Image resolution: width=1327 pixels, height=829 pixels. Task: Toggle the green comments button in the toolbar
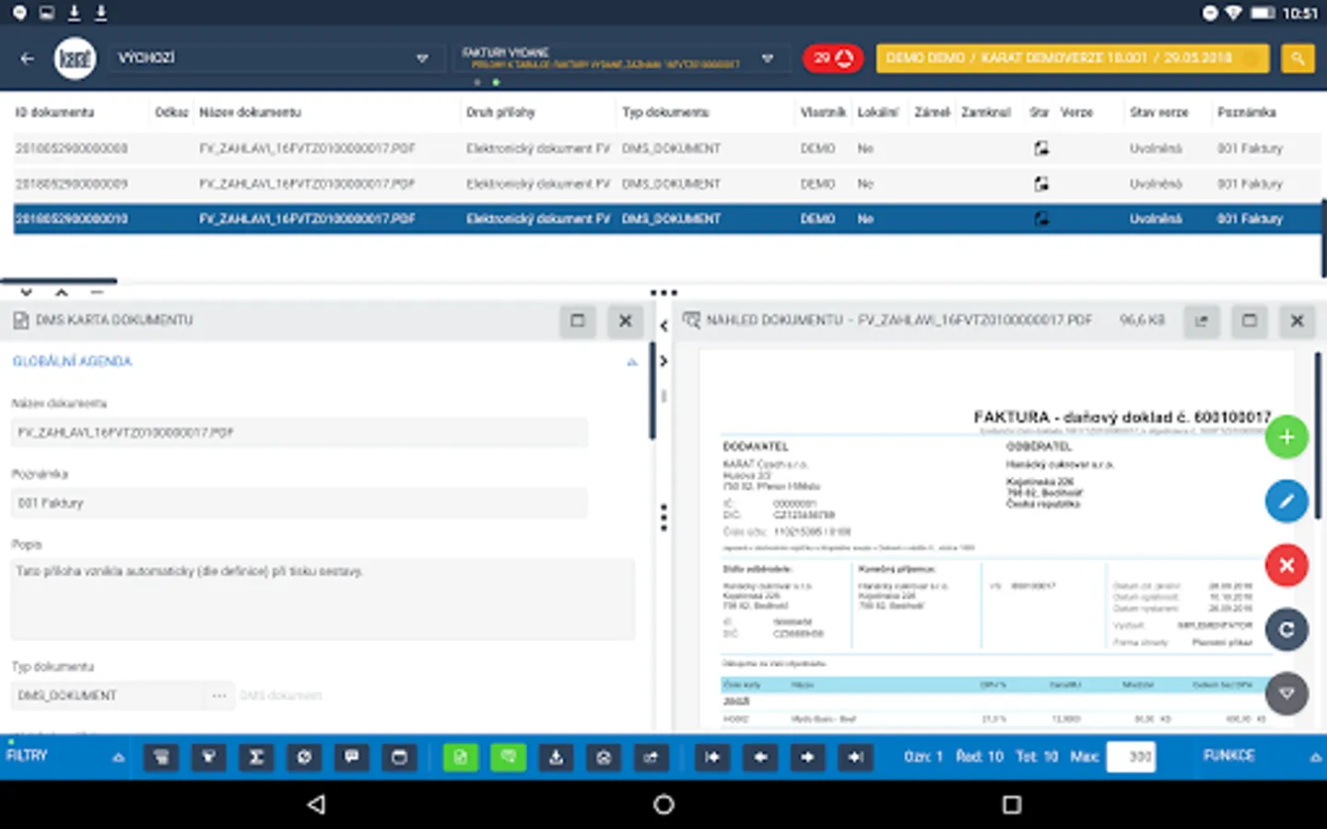509,756
